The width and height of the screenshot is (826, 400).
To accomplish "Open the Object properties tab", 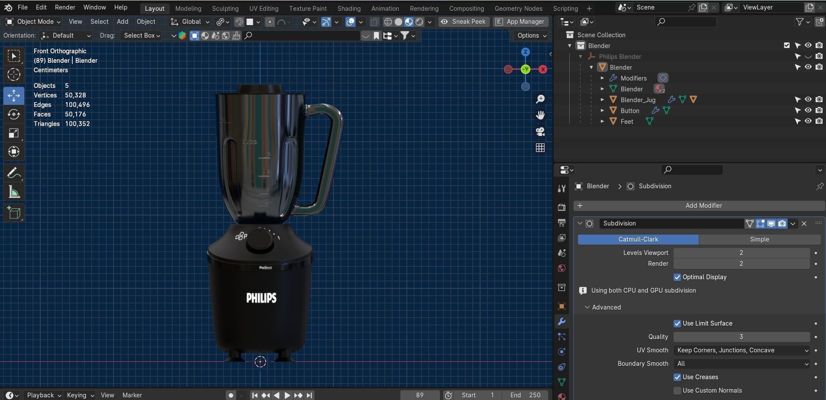I will tap(561, 306).
